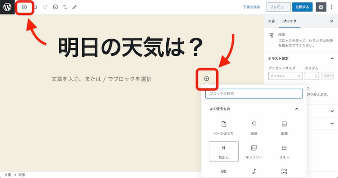Screen dimensions: 338x178
Task: Click the redo arrow in top toolbar
Action: click(x=45, y=7)
